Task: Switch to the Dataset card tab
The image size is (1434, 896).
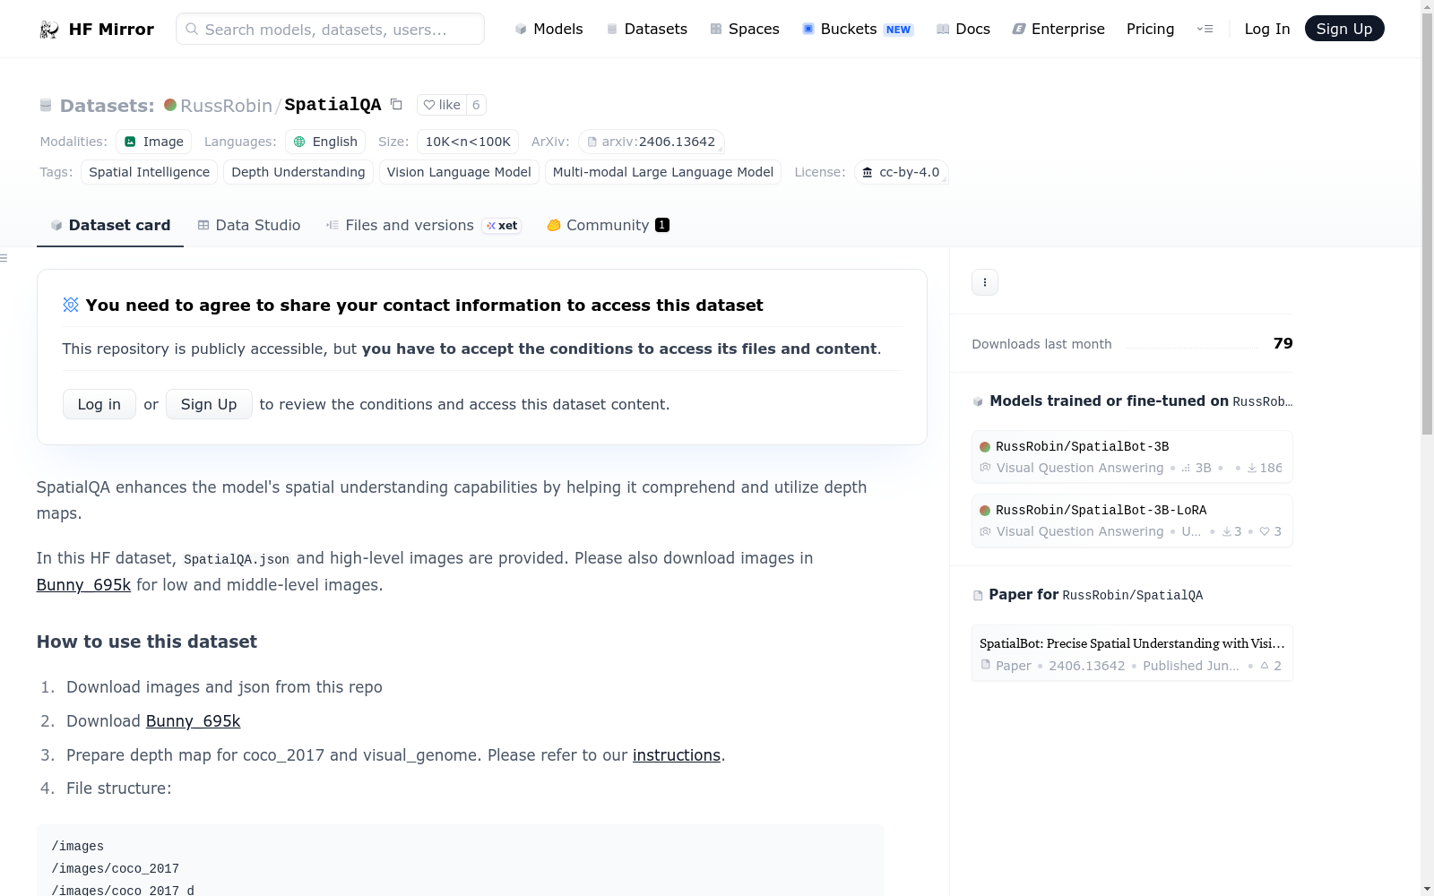Action: coord(110,226)
